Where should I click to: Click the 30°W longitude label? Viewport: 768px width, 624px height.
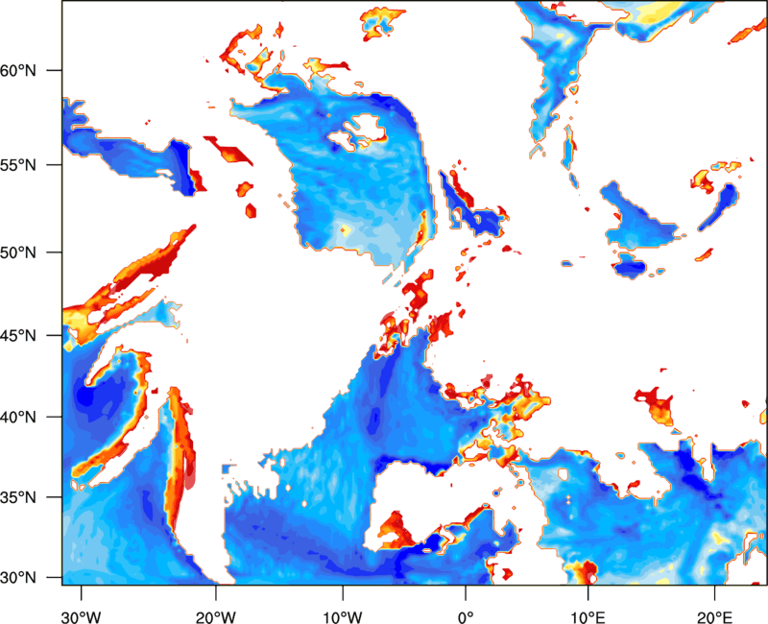[x=82, y=617]
